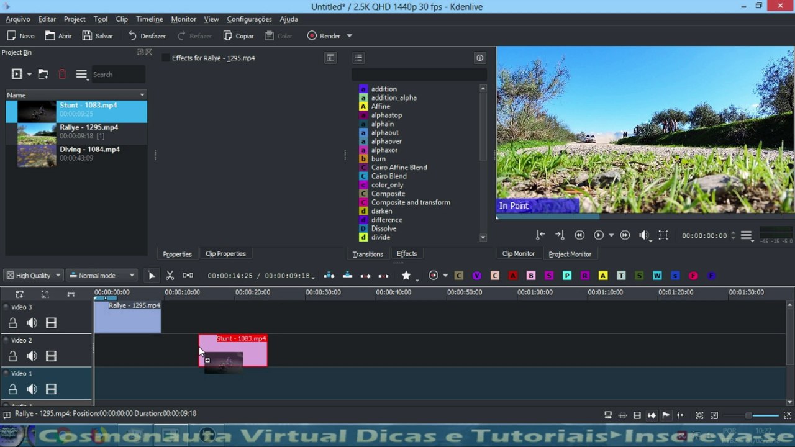The height and width of the screenshot is (447, 795).
Task: Click the monitor rewind button
Action: coord(579,235)
